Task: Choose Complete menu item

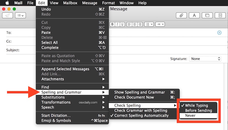Action: point(72,48)
